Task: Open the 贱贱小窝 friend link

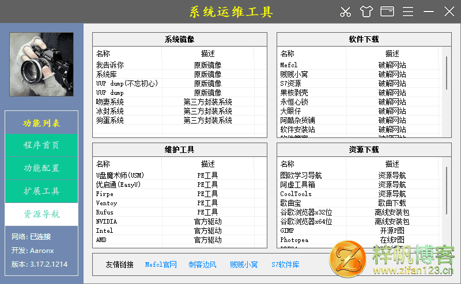Action: pos(244,264)
